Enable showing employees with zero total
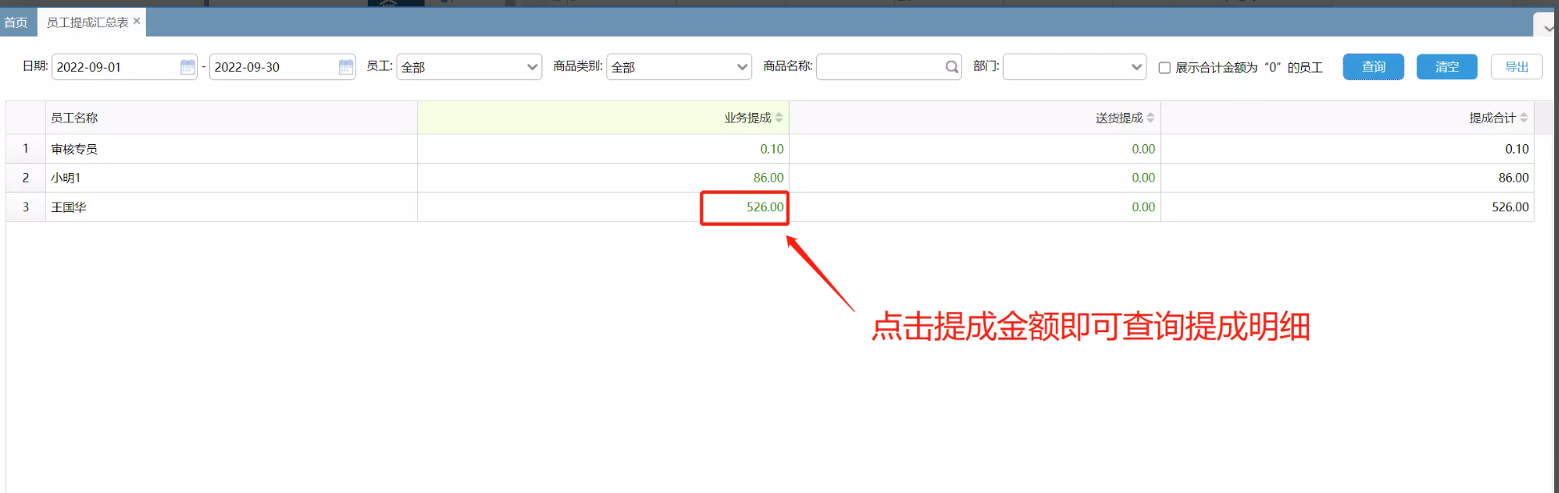 1165,67
